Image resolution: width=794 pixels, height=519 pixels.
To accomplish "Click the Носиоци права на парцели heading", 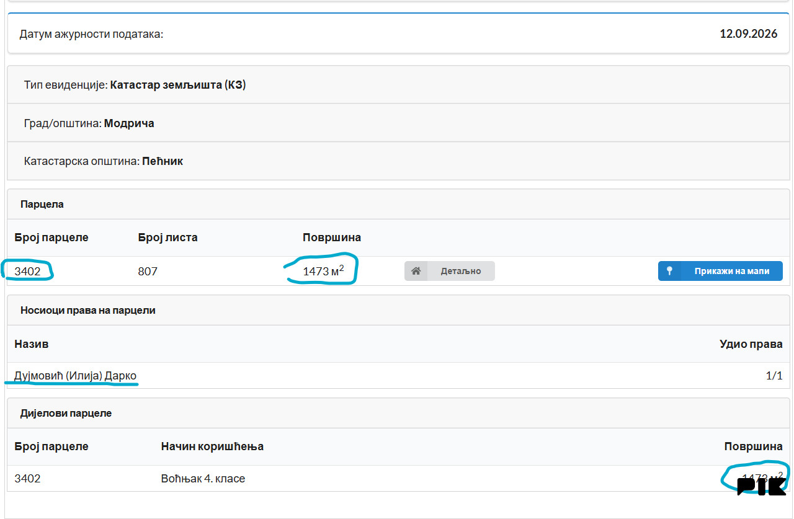I will (x=88, y=310).
